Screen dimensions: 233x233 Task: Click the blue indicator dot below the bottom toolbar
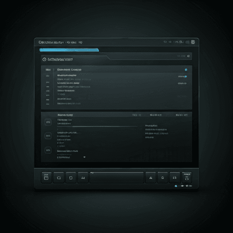pos(176,186)
